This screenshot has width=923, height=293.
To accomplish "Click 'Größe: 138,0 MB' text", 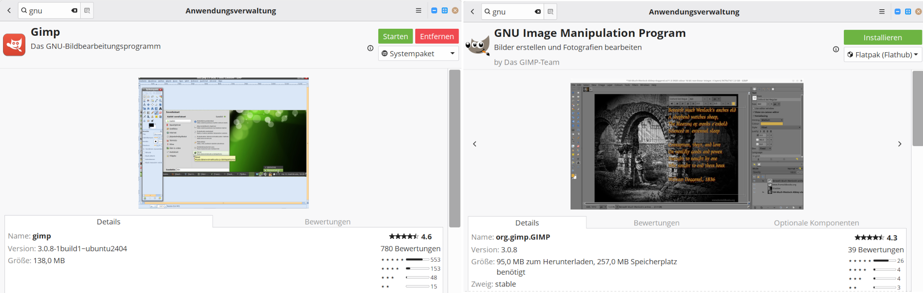I will pyautogui.click(x=36, y=260).
